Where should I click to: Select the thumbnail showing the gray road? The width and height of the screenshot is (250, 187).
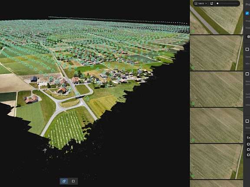pos(216,17)
